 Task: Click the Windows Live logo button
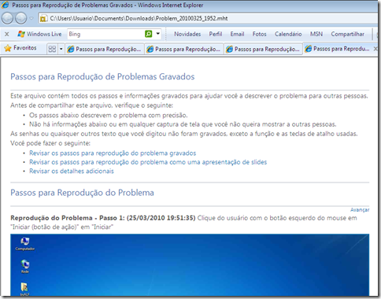point(39,34)
